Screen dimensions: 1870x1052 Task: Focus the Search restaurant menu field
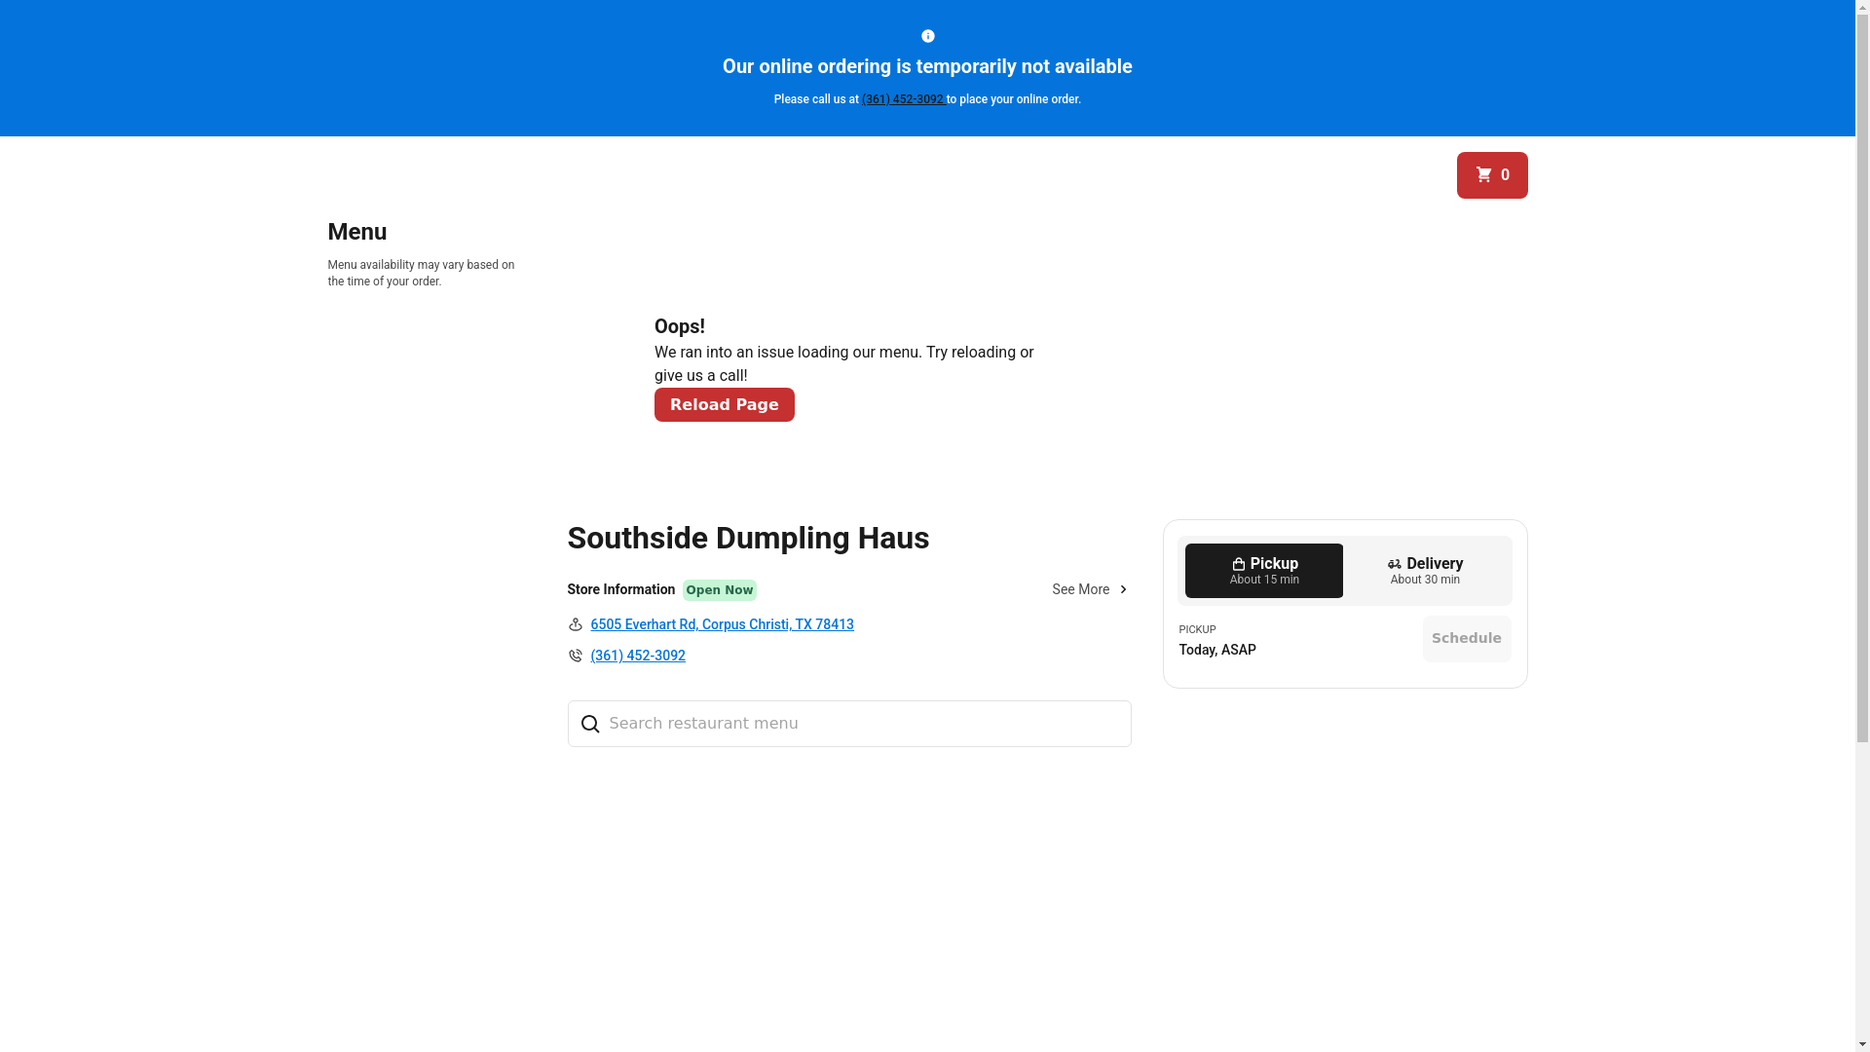[849, 724]
